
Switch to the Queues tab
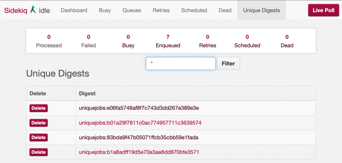(132, 10)
